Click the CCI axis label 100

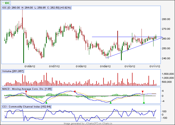(164, 111)
